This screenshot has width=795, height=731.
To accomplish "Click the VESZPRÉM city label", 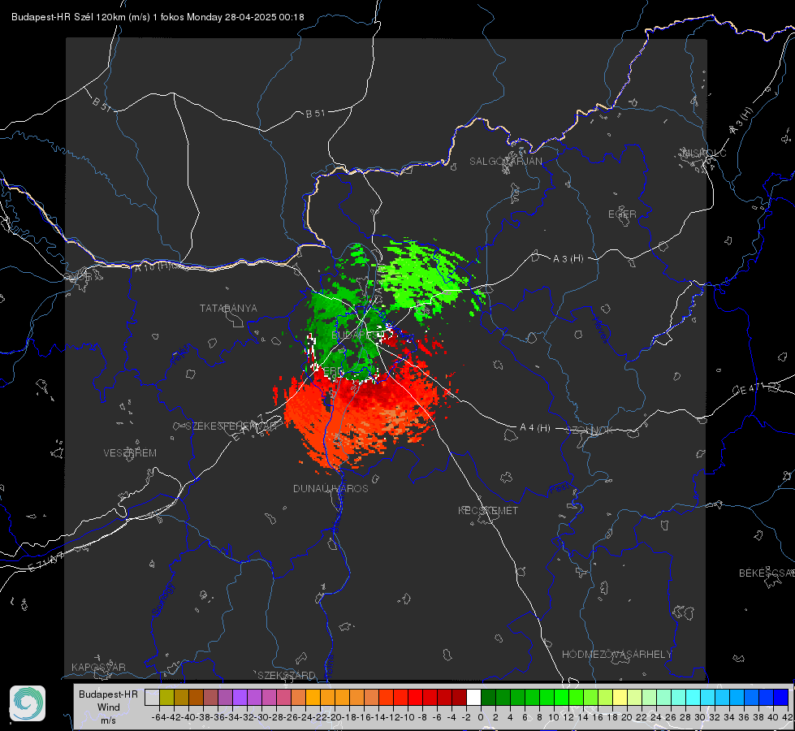I will tap(130, 453).
